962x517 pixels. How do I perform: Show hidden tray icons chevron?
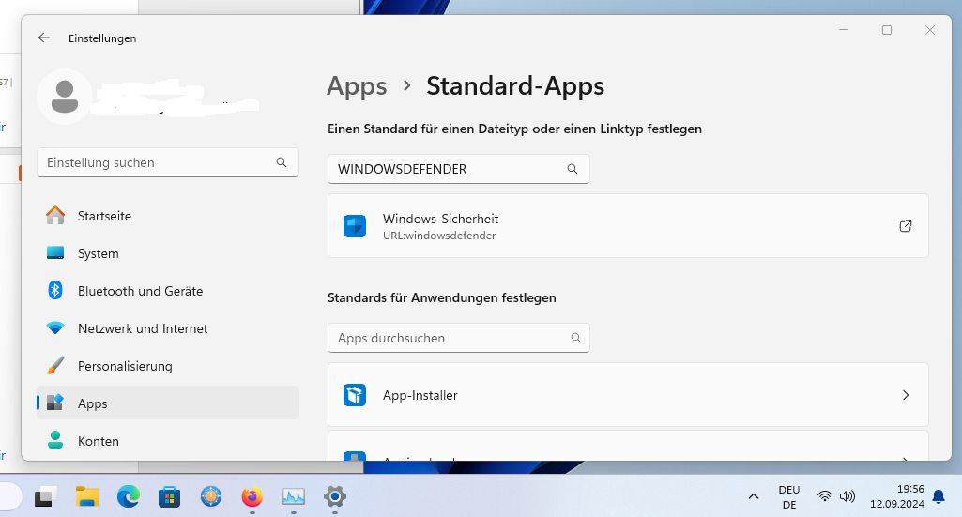[754, 496]
